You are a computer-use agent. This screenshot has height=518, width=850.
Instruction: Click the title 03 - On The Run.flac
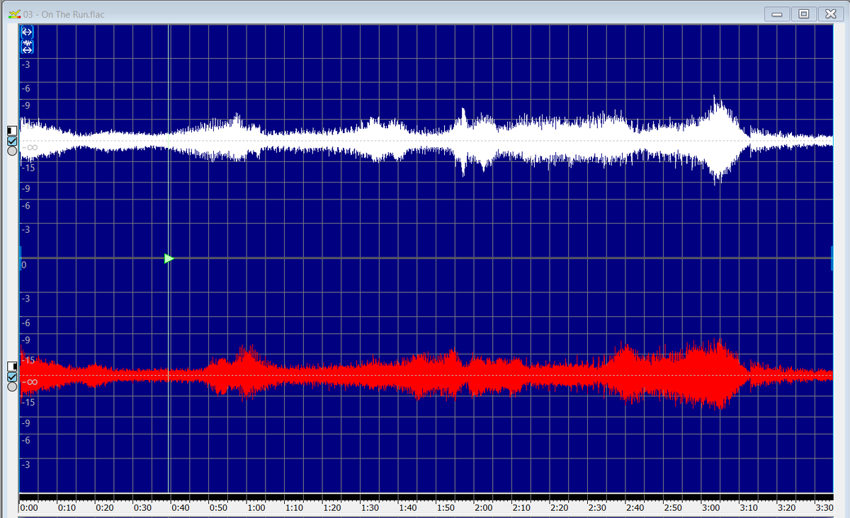pyautogui.click(x=64, y=15)
